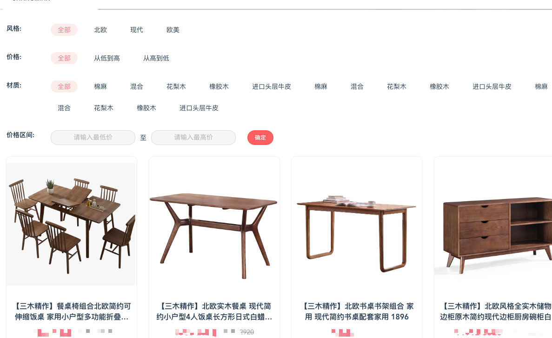Choose 全部 in the 价格 row
This screenshot has height=338, width=552.
pos(64,58)
